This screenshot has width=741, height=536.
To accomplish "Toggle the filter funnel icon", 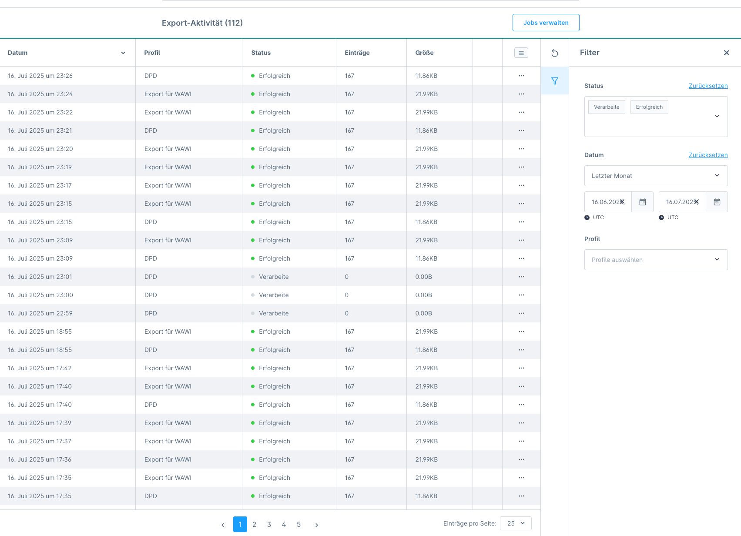I will pos(554,80).
